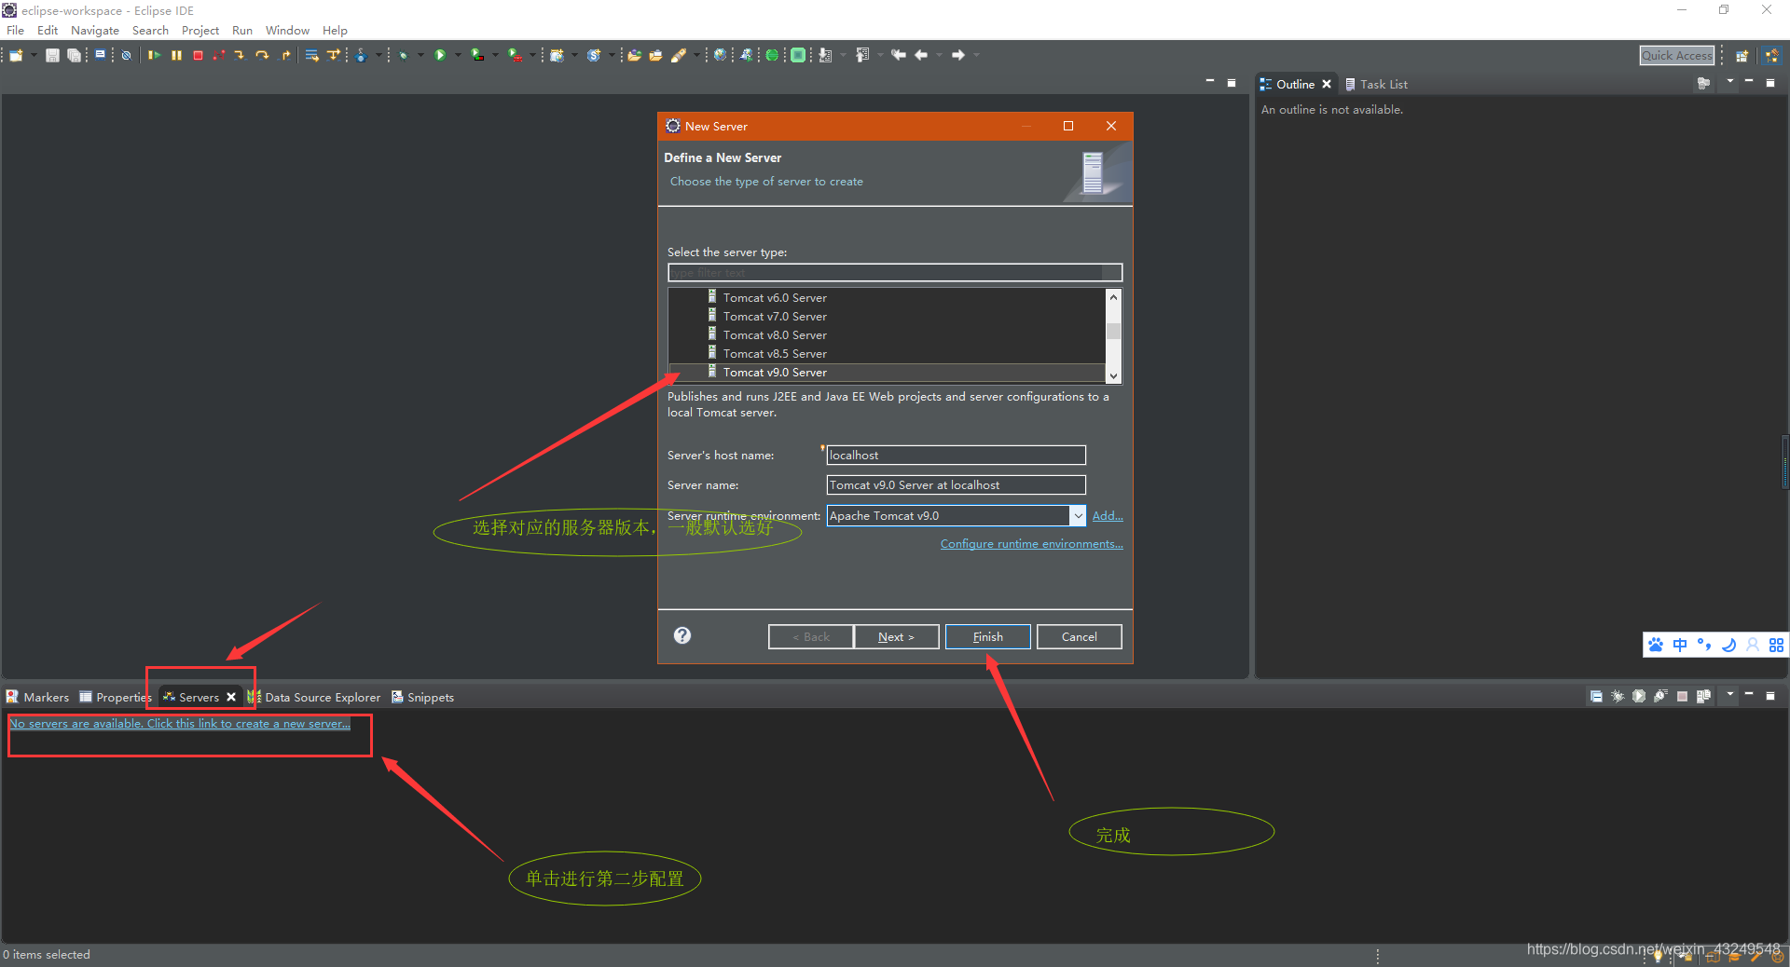Click the New file toolbar icon

point(17,55)
